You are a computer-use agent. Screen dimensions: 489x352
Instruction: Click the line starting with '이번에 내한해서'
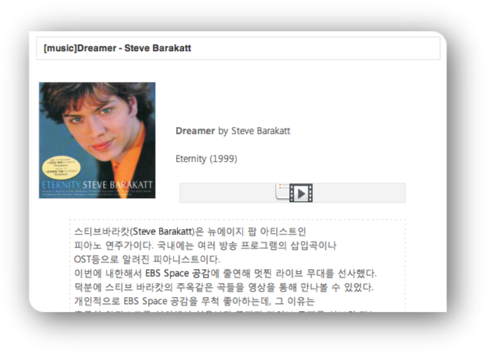point(226,273)
